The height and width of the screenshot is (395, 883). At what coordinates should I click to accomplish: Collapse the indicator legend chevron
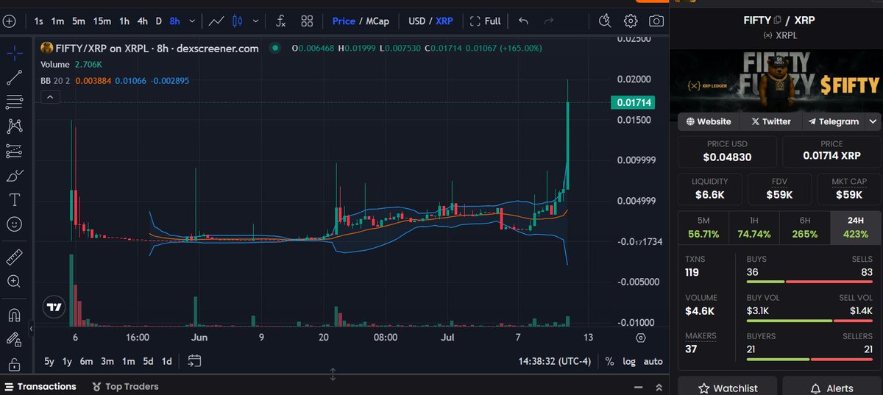[x=49, y=97]
